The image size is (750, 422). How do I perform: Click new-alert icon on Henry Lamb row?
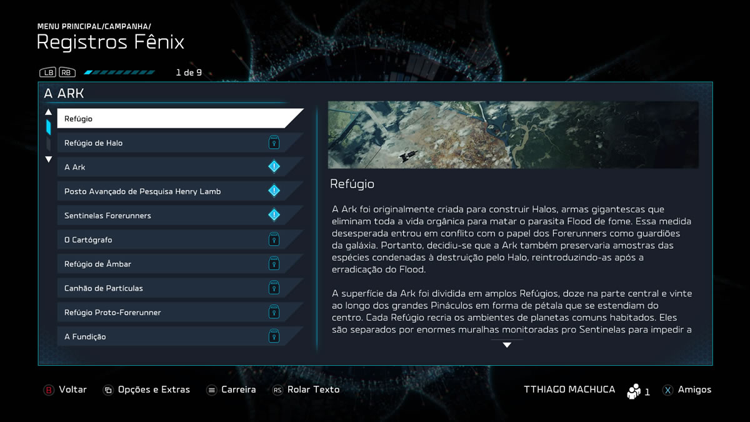coord(274,191)
